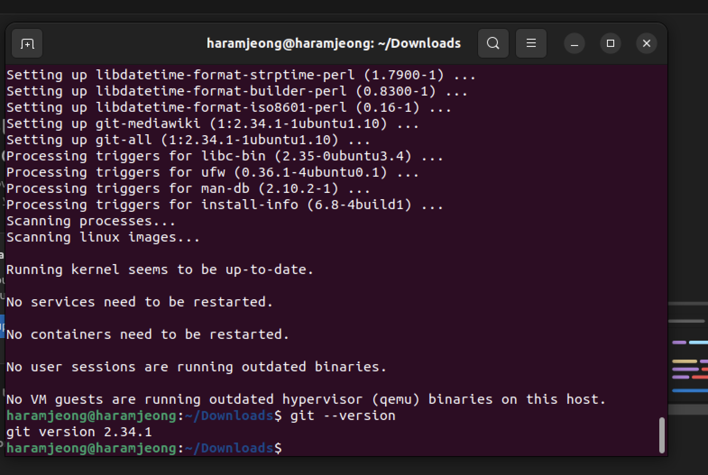This screenshot has width=708, height=475.
Task: Click the window title haramjeong@haramjeong: ~/Downloads
Action: [x=334, y=43]
